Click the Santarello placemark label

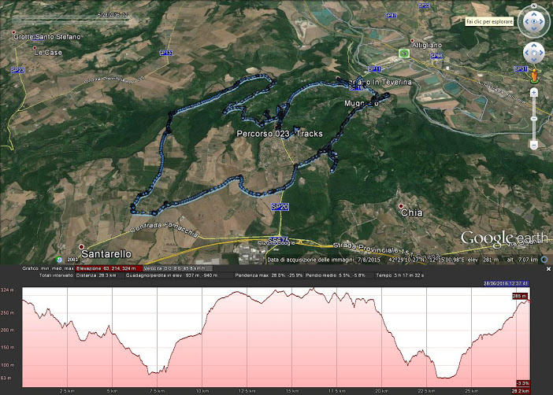click(106, 253)
